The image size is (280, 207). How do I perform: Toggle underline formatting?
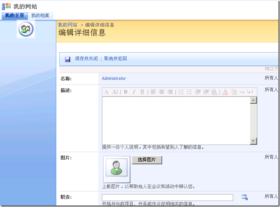(142, 92)
